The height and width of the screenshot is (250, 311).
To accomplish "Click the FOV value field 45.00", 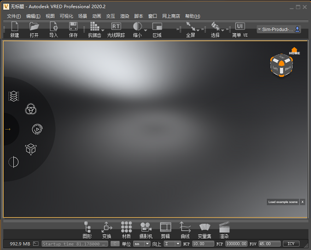I will pos(270,244).
